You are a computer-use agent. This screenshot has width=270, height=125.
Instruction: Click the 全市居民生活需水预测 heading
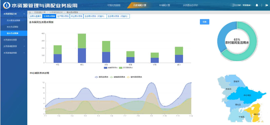pyautogui.click(x=41, y=22)
